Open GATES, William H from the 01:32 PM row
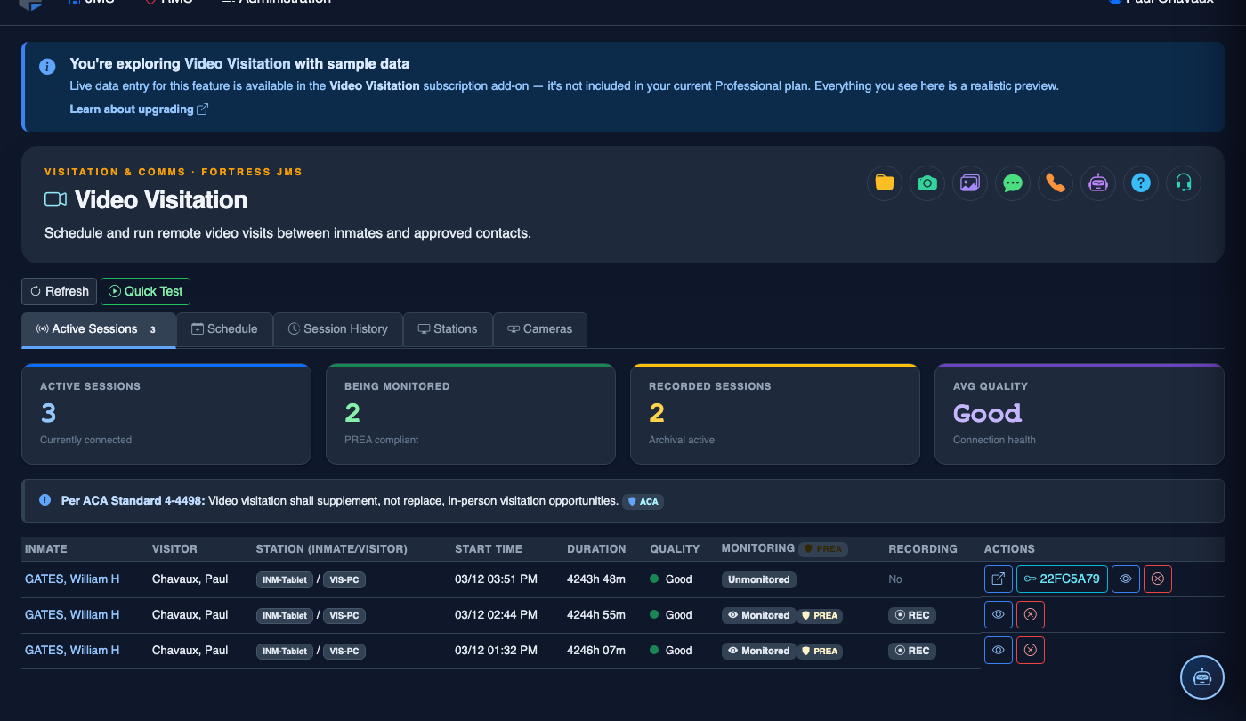 pyautogui.click(x=72, y=651)
